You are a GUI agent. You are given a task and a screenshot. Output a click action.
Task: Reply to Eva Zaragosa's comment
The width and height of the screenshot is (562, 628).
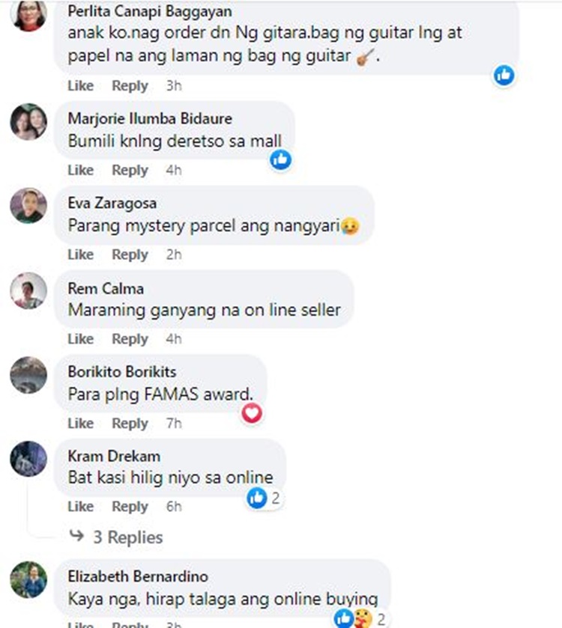130,254
